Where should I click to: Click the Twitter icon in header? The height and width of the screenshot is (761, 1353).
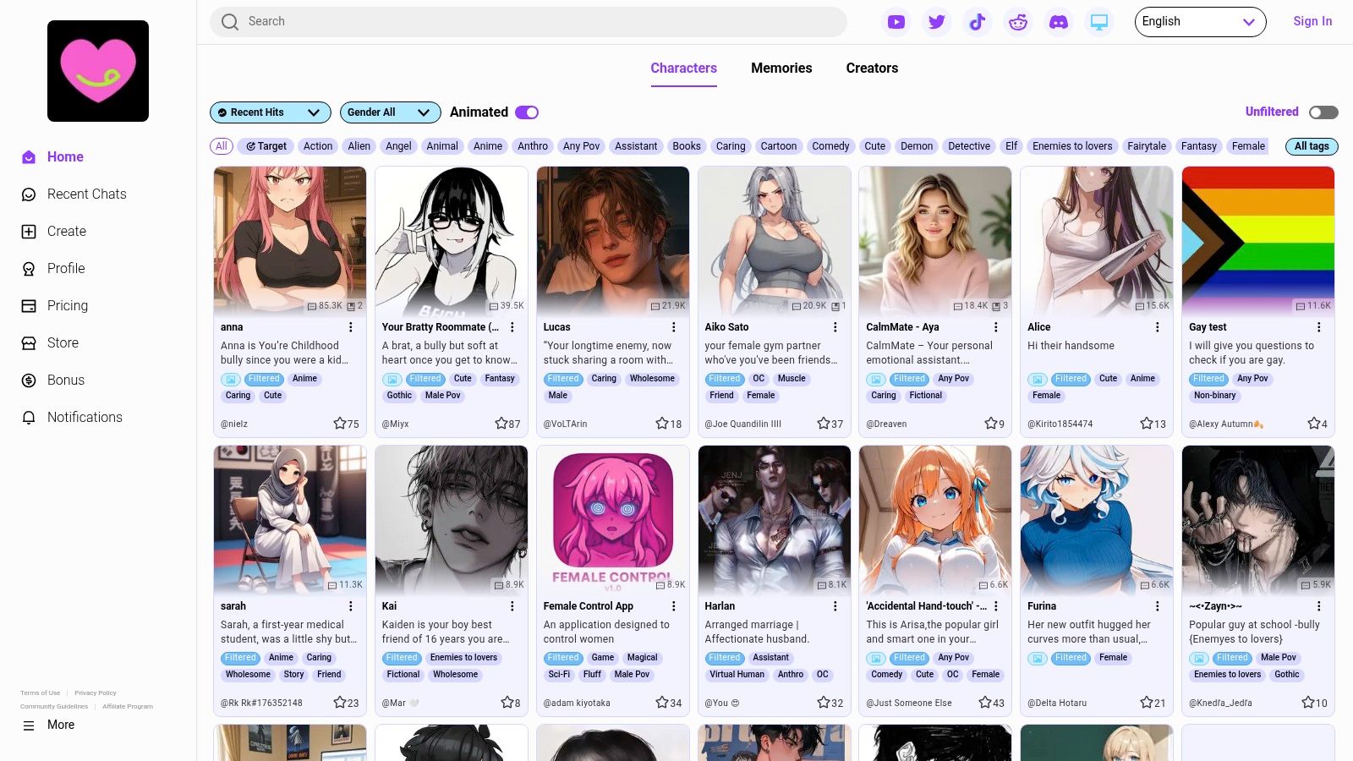(x=937, y=22)
